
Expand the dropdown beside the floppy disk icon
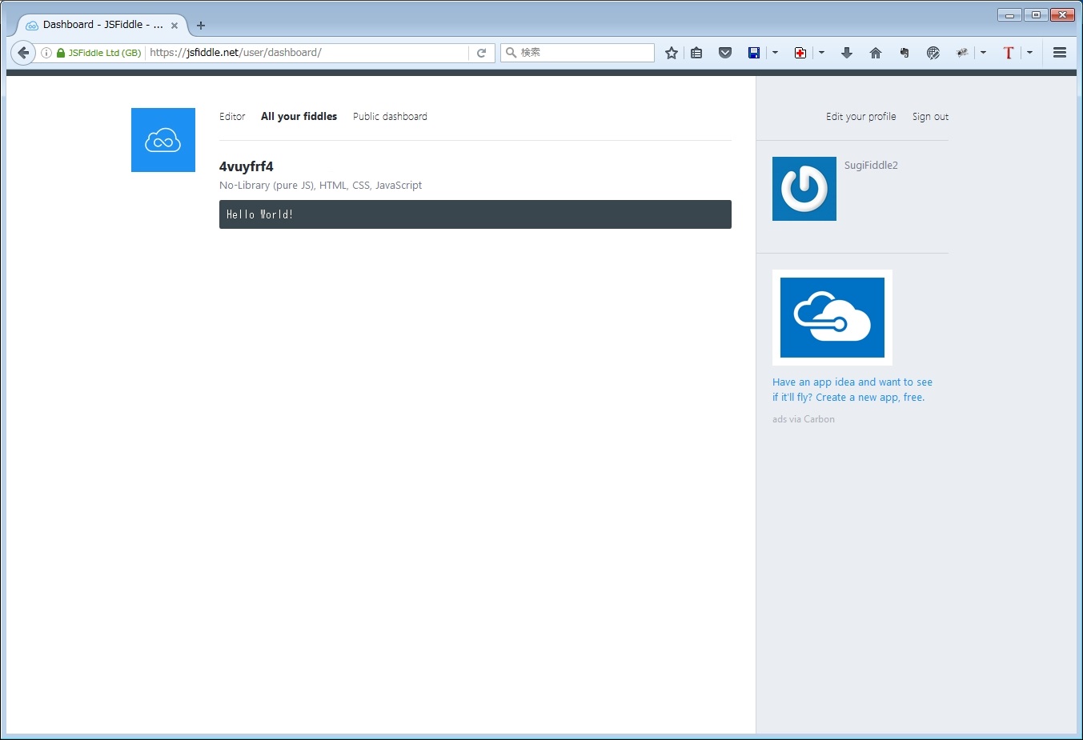tap(775, 53)
